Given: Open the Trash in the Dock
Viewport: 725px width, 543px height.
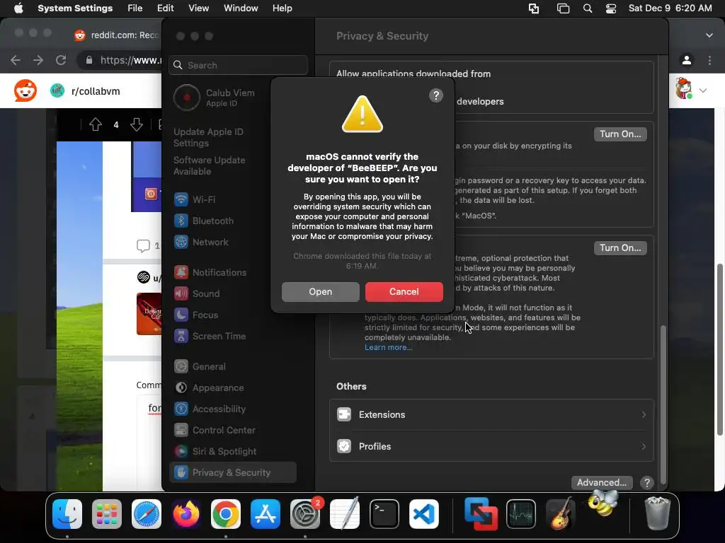Looking at the screenshot, I should (x=657, y=514).
